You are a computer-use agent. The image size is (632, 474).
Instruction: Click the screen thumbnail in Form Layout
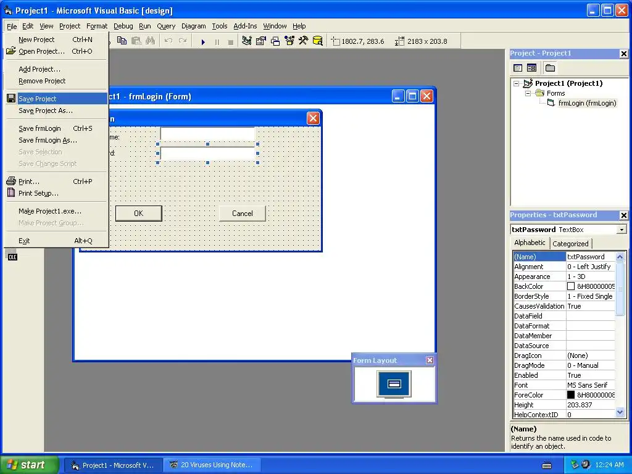[394, 384]
